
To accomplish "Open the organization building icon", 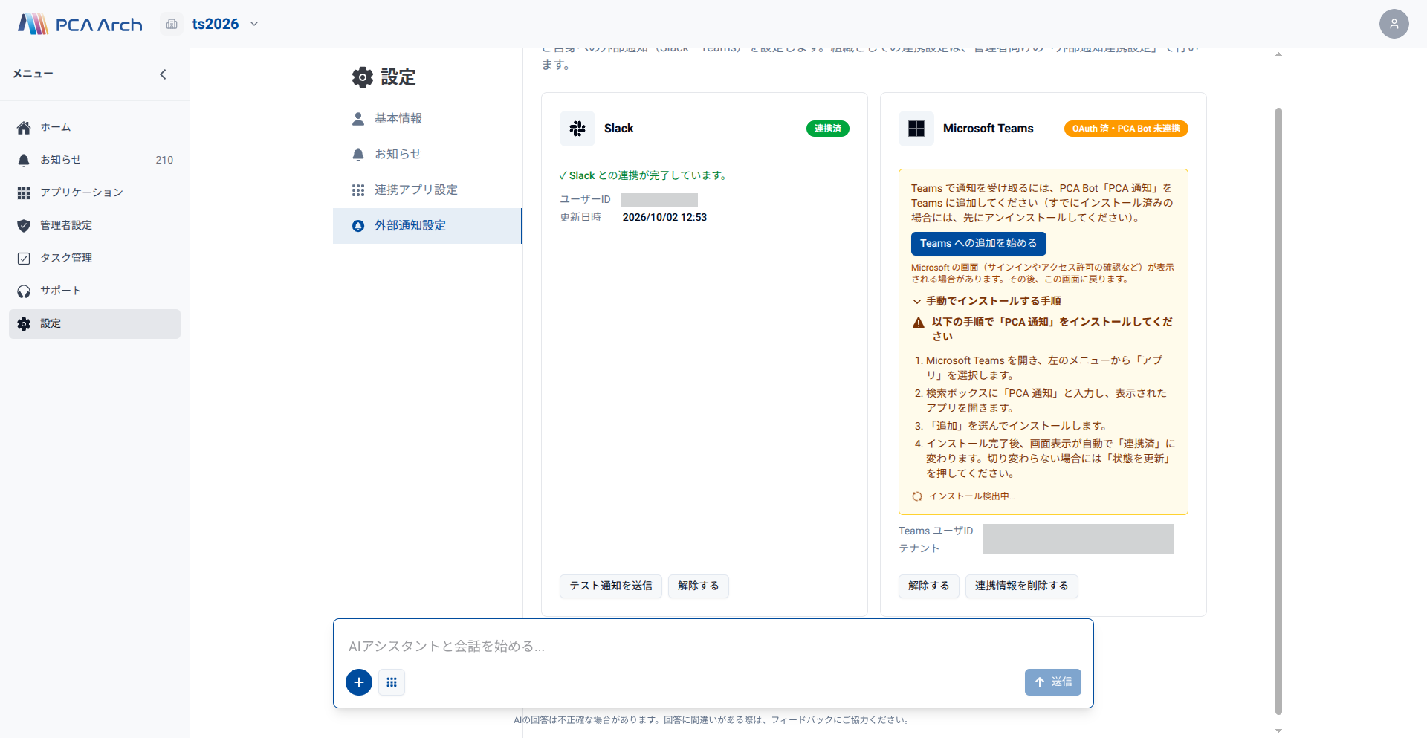I will click(172, 24).
